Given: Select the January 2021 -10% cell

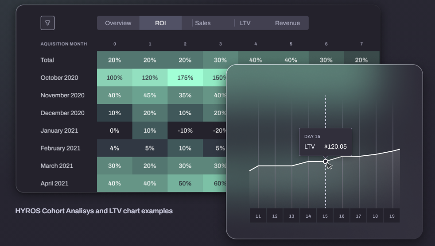Looking at the screenshot, I should [x=185, y=131].
